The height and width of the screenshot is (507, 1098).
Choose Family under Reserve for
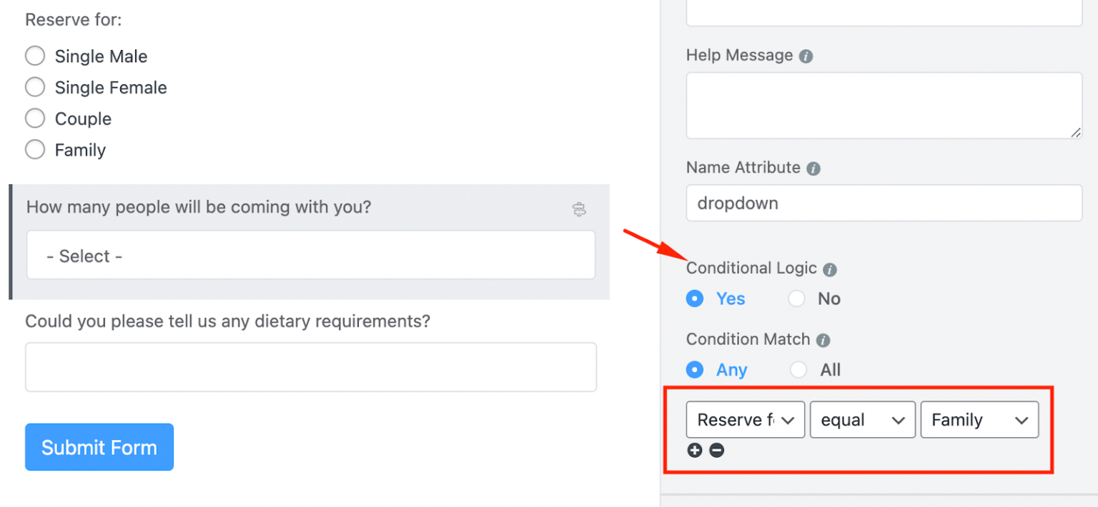(35, 150)
